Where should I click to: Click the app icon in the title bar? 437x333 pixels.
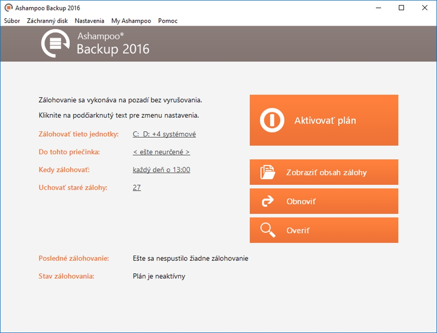[x=8, y=8]
